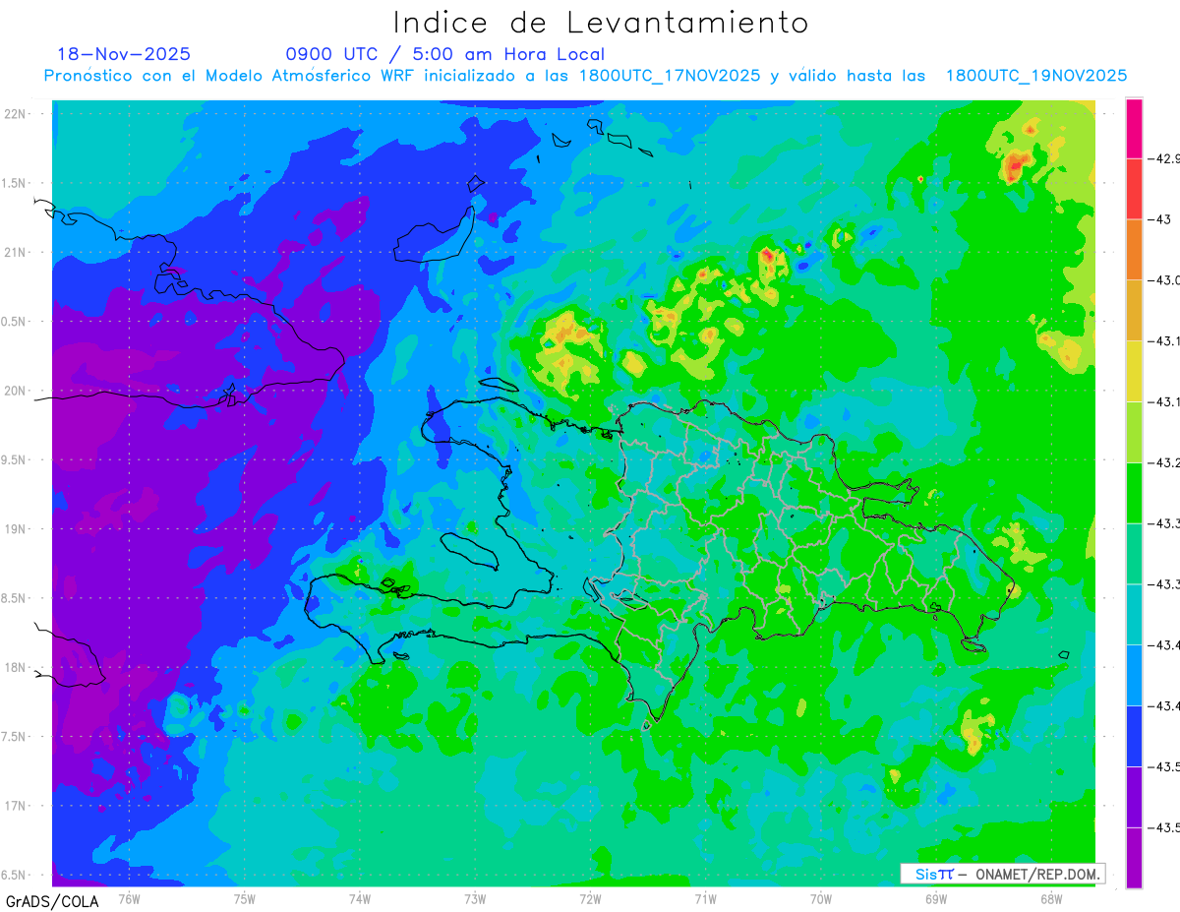Viewport: 1180px width, 912px height.
Task: Click the 17N latitude axis label
Action: coord(17,806)
